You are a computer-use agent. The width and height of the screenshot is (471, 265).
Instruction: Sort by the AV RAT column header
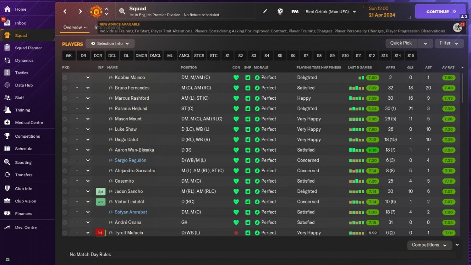point(448,68)
